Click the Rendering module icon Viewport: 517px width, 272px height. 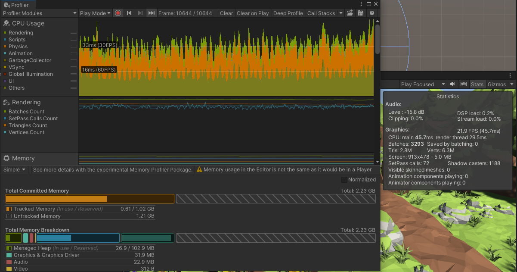tap(6, 103)
